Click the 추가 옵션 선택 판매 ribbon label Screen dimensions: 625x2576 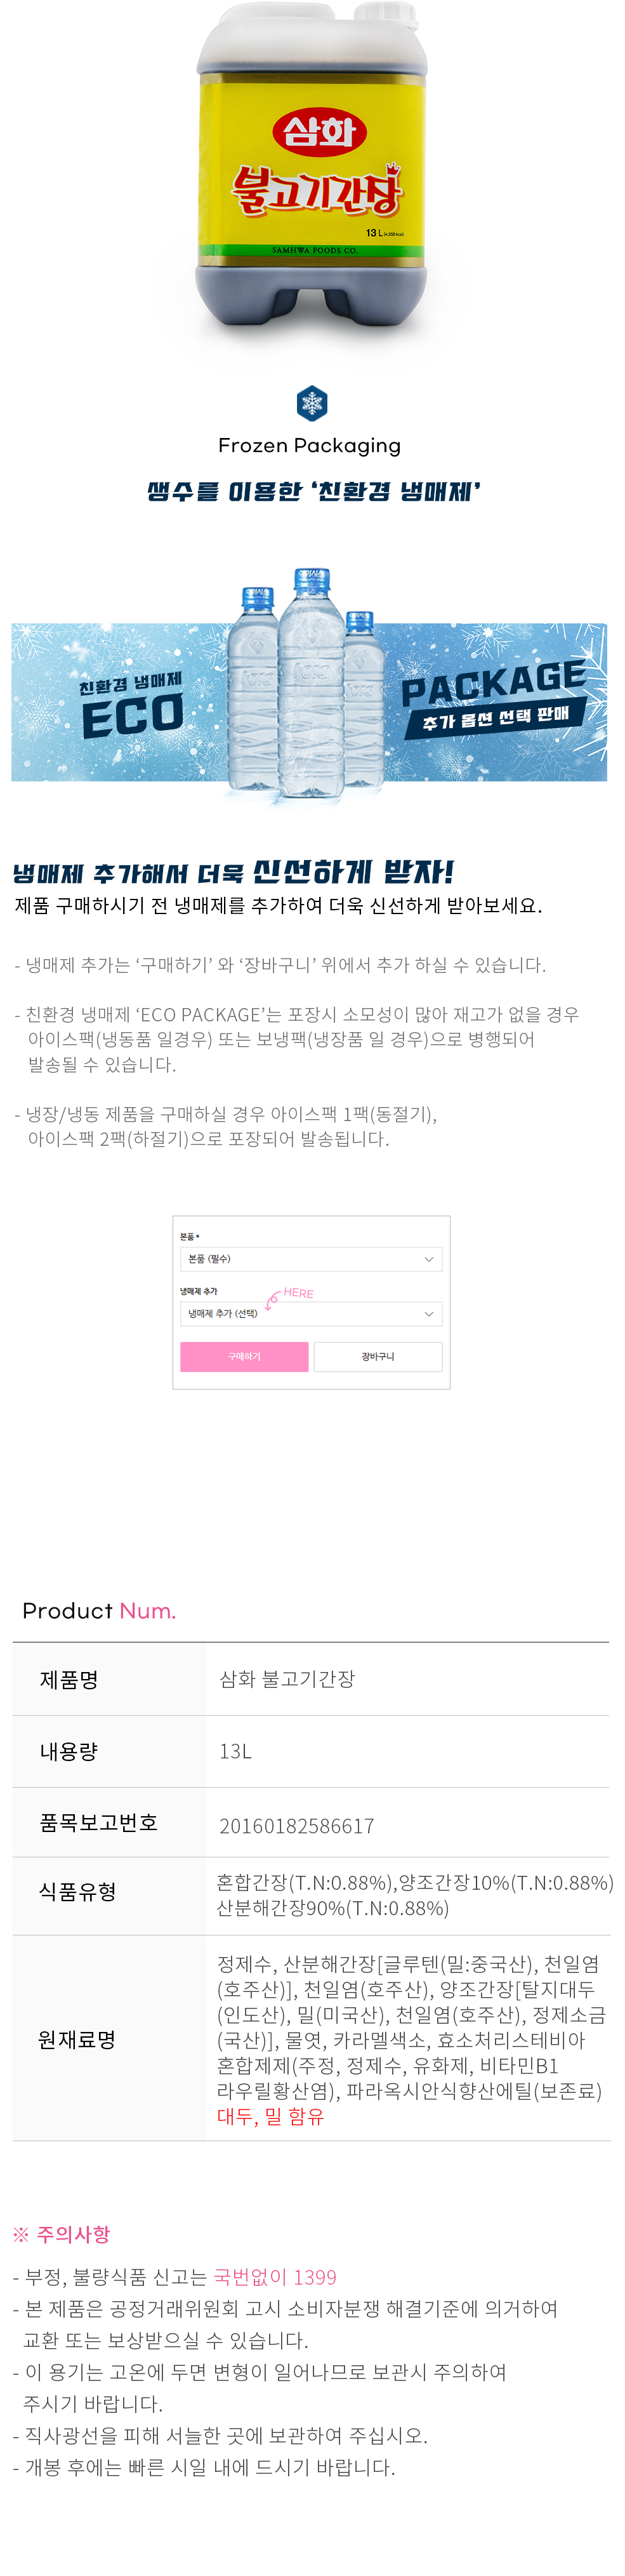click(495, 718)
